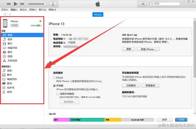Open the list view button beside search
The height and width of the screenshot is (129, 196).
click(x=143, y=4)
